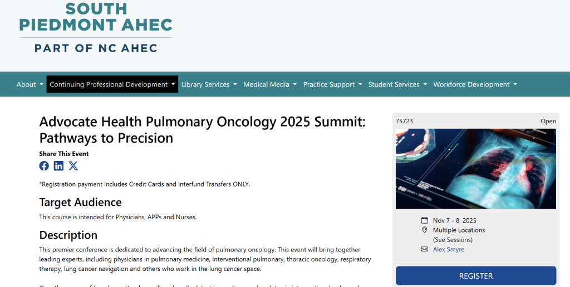This screenshot has height=287, width=570.
Task: Click the intended for Physicians sentence
Action: [x=118, y=217]
